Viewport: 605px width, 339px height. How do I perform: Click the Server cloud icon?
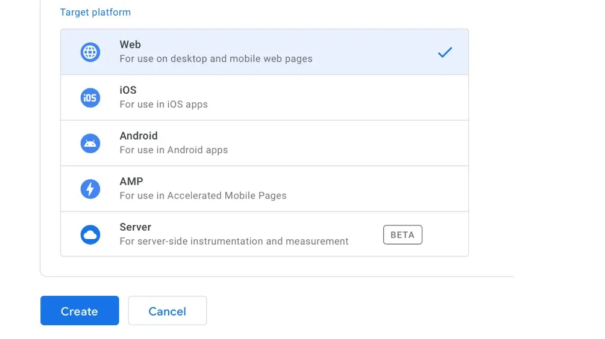(x=90, y=235)
